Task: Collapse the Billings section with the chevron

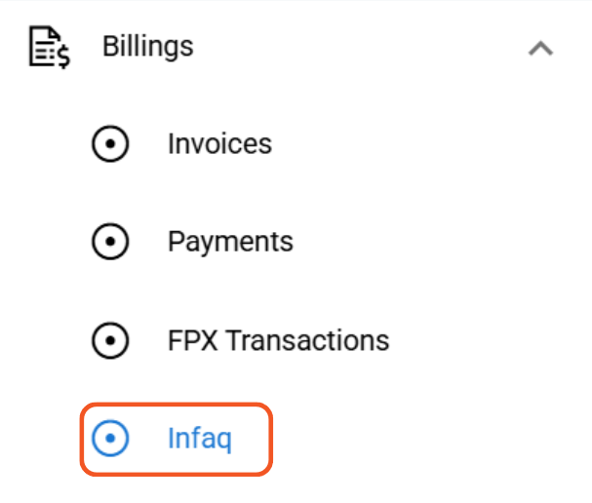Action: [x=540, y=48]
